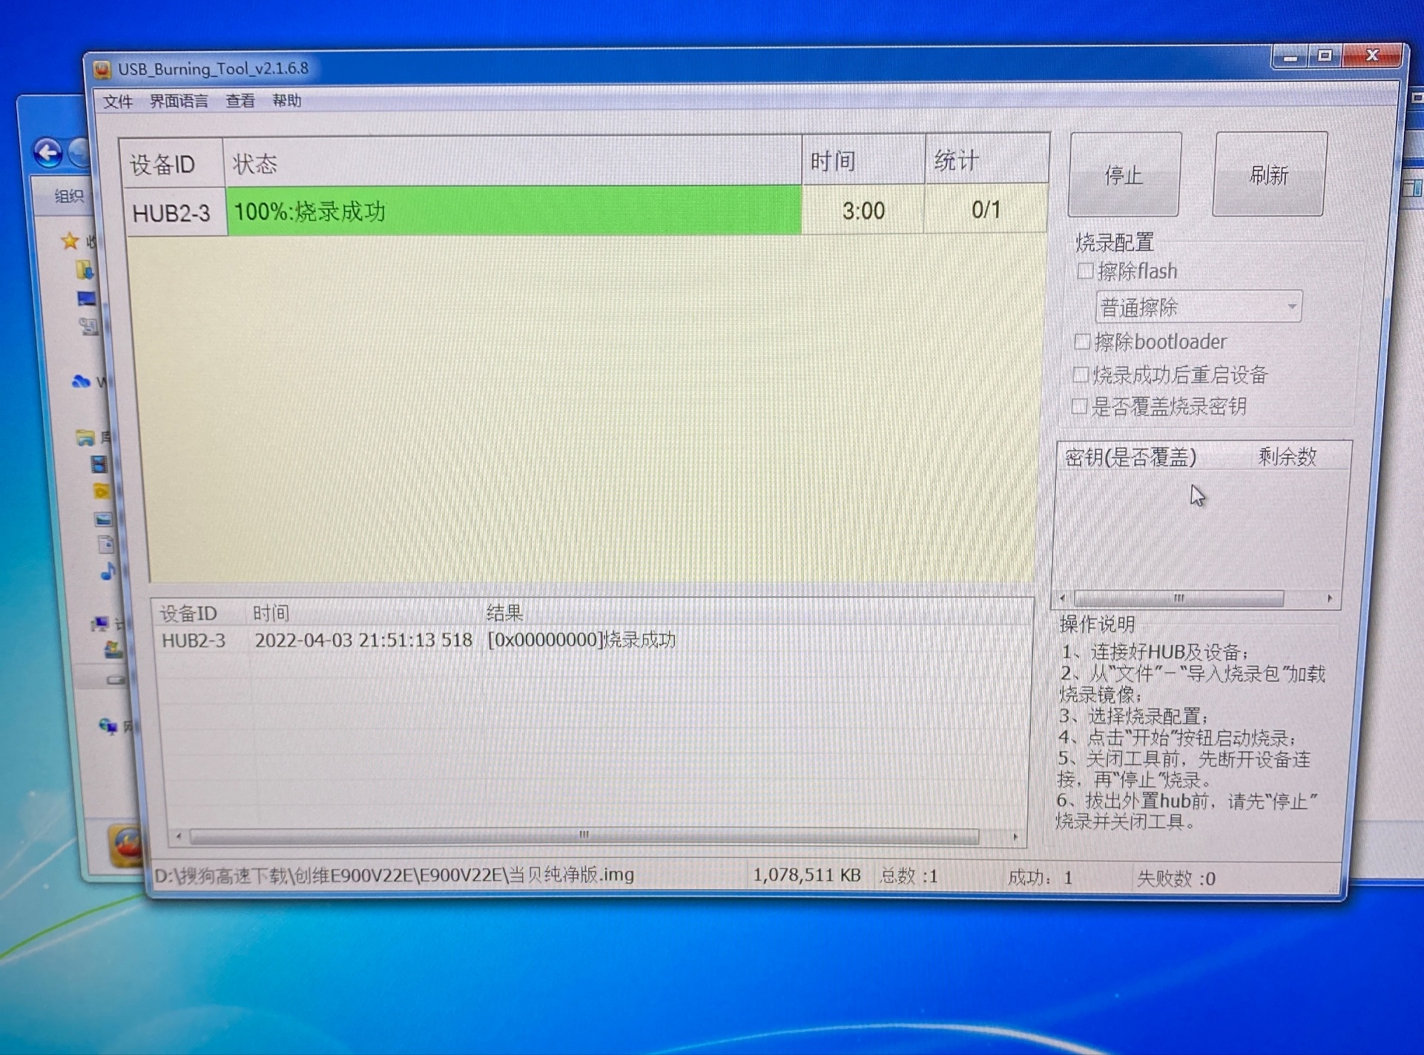Screen dimensions: 1424x1055
Task: Open Desktop icon in Explorer sidebar
Action: [87, 298]
